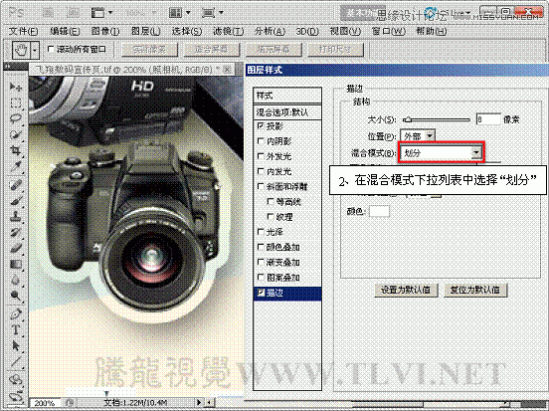The width and height of the screenshot is (549, 411).
Task: Open the status bar info arrow menu
Action: (x=199, y=402)
